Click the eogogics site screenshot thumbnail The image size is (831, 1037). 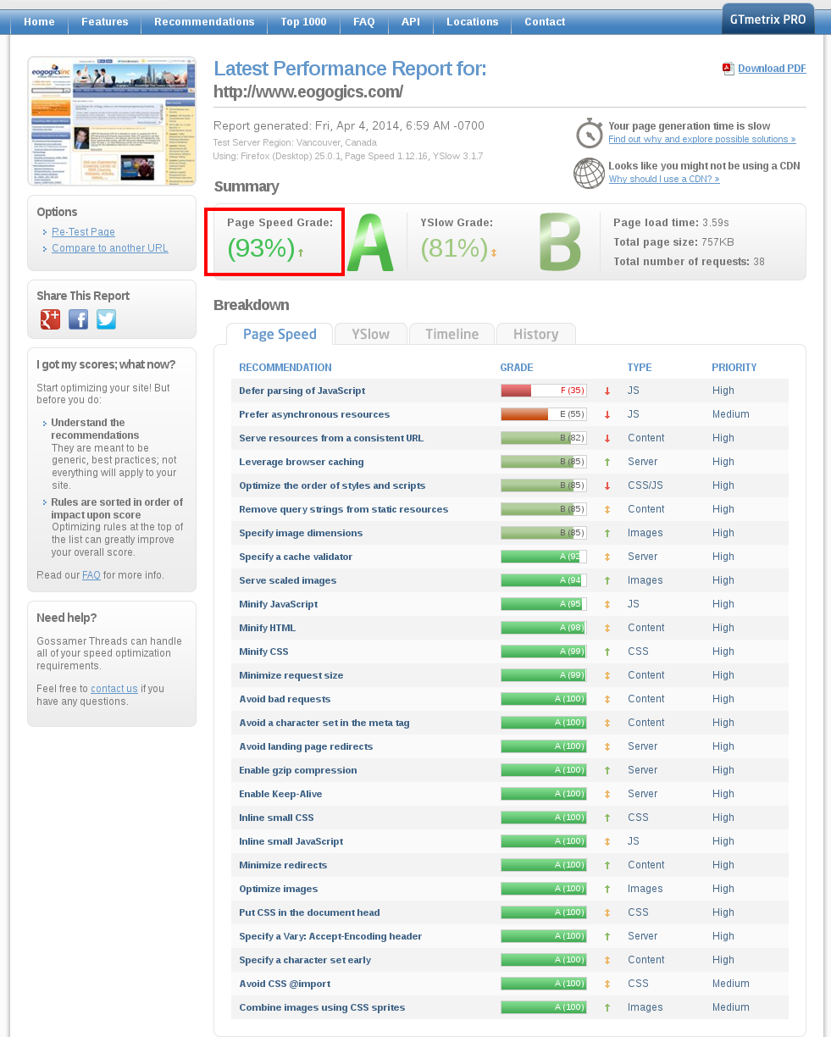(112, 121)
